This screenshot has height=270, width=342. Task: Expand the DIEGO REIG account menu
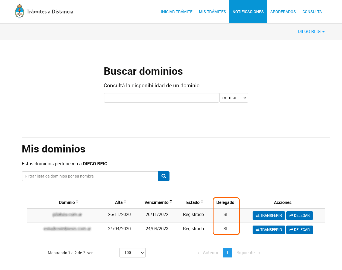coord(311,31)
